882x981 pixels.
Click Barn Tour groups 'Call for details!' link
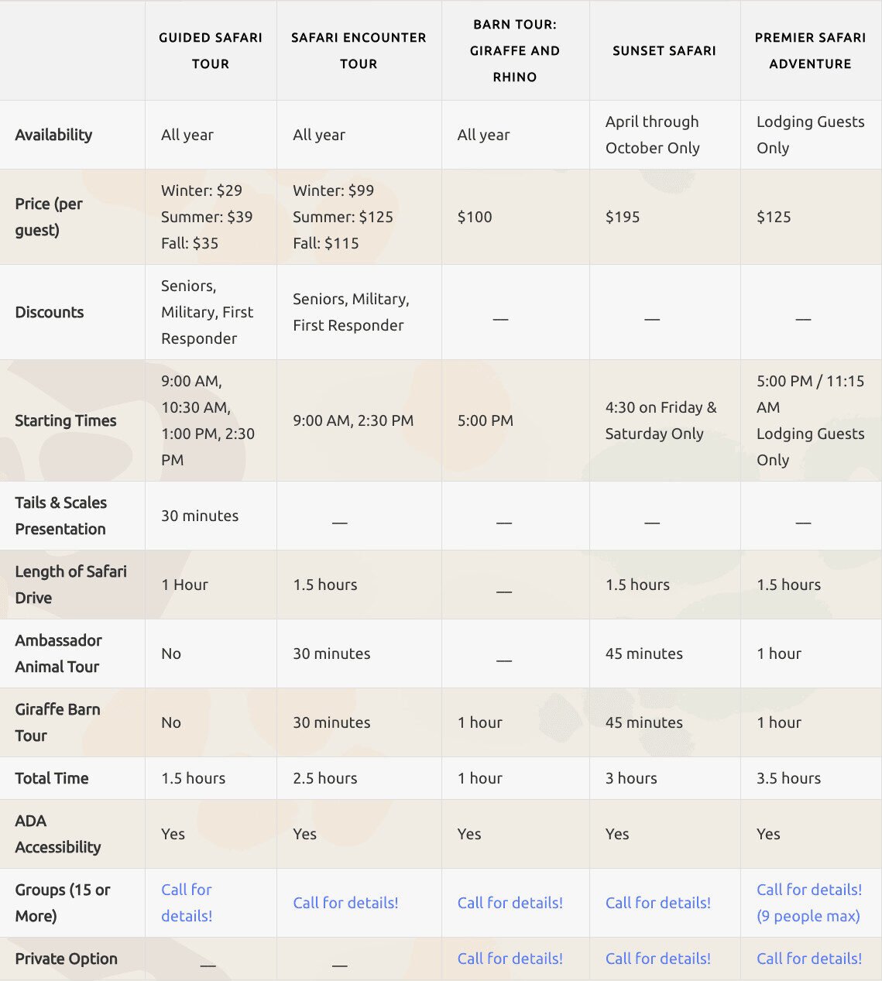tap(510, 903)
